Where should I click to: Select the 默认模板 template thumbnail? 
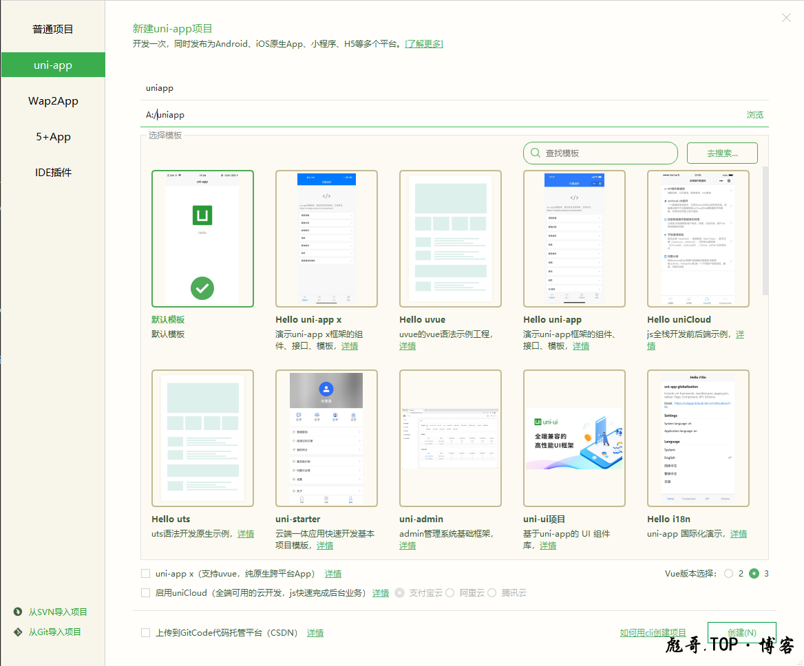point(202,239)
